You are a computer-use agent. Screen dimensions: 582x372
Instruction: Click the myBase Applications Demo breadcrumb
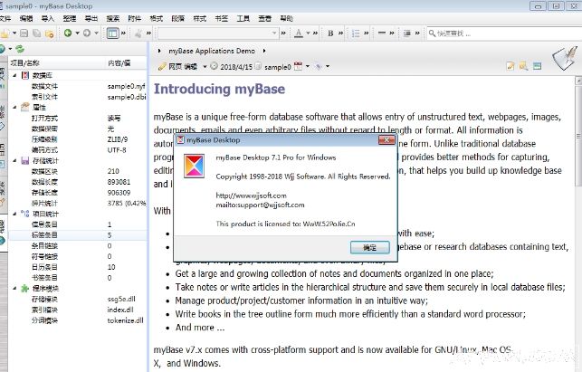[212, 51]
